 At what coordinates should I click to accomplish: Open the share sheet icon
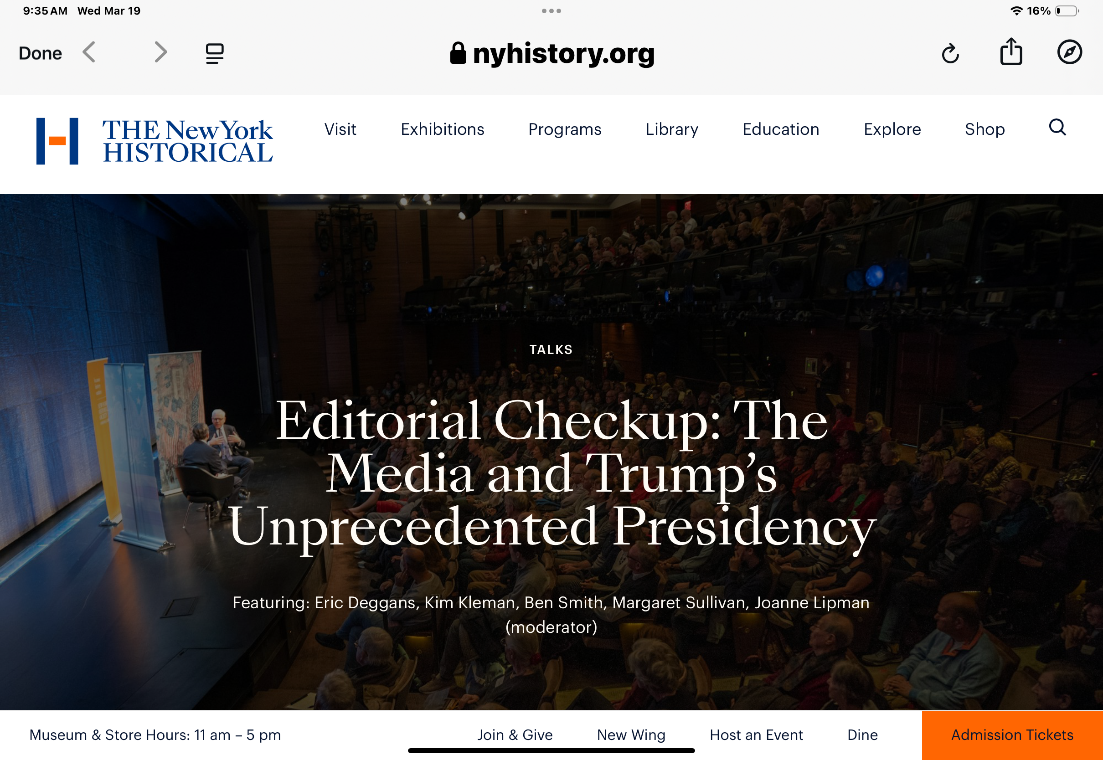(x=1010, y=51)
